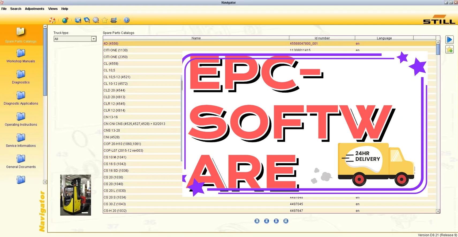The height and width of the screenshot is (237, 458).
Task: Open the Truck type dropdown
Action: click(x=93, y=39)
